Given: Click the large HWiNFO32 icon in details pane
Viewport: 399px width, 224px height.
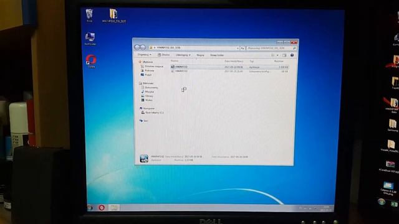Looking at the screenshot, I should coord(144,159).
